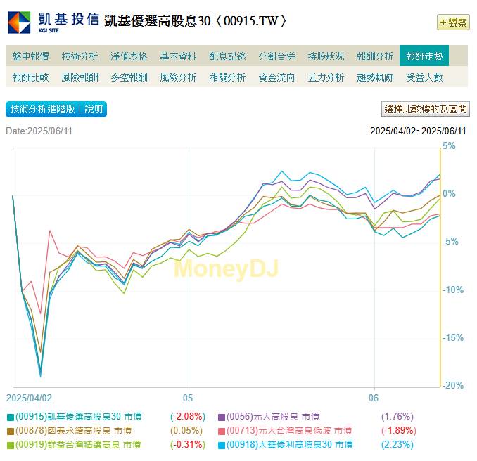This screenshot has height=461, width=477.
Task: Click the (-2.08%) return value
Action: (188, 416)
